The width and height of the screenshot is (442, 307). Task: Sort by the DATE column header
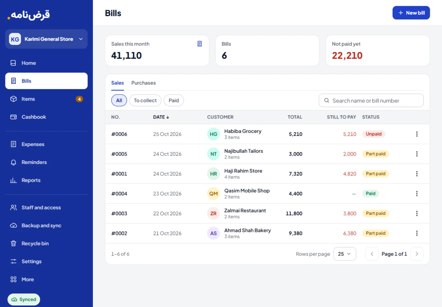161,117
